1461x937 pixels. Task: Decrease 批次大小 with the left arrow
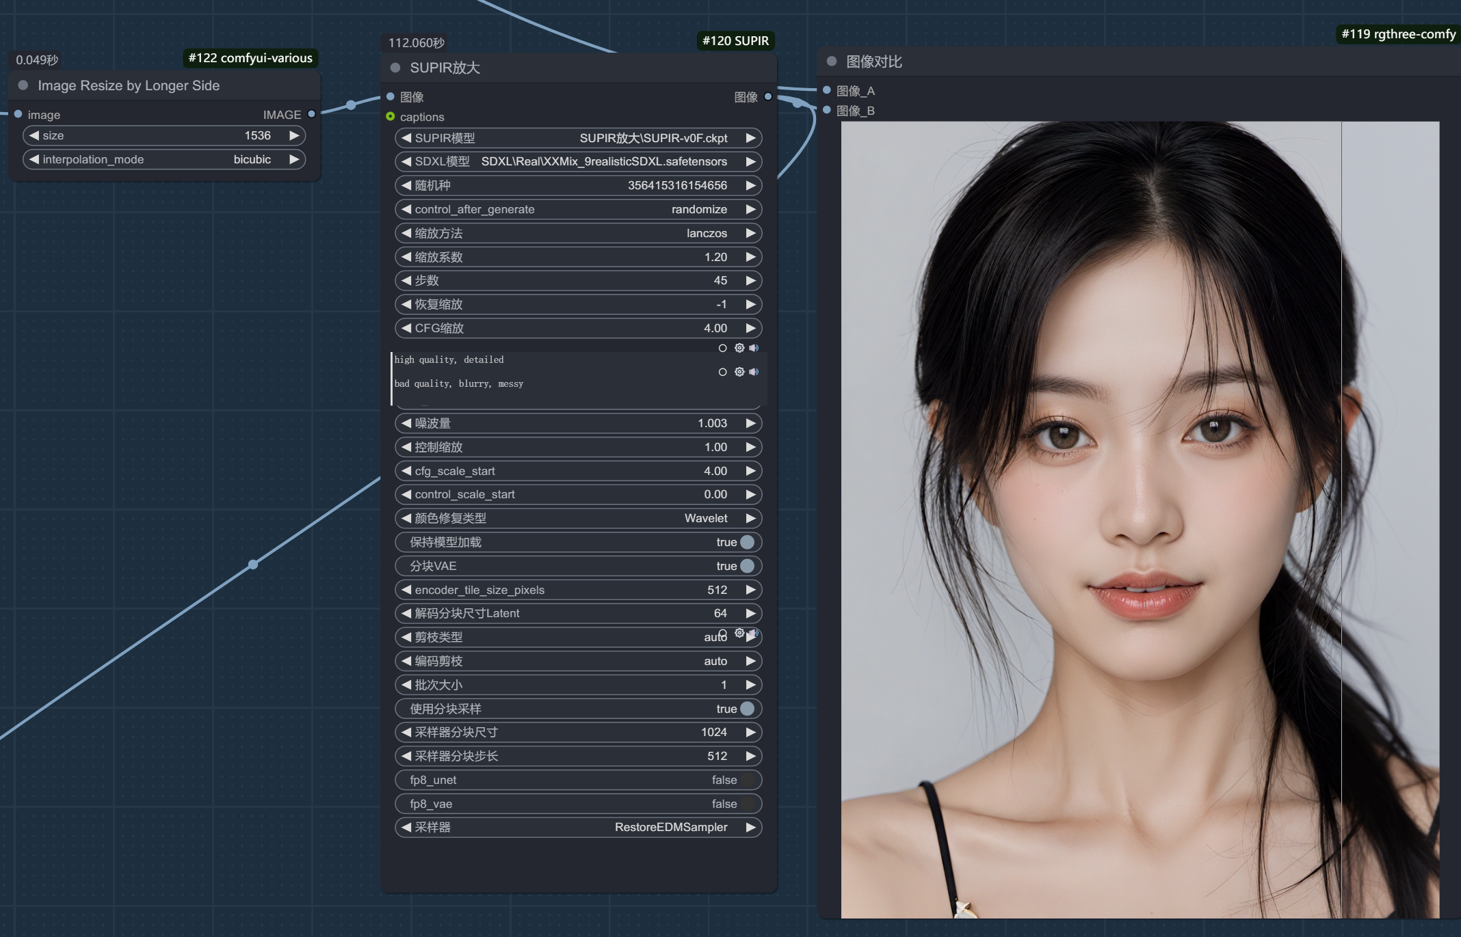pyautogui.click(x=406, y=685)
